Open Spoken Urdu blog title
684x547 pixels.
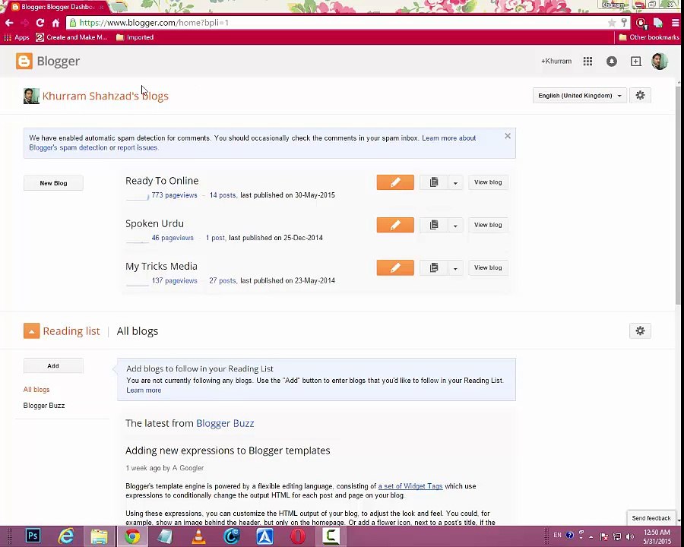coord(154,223)
